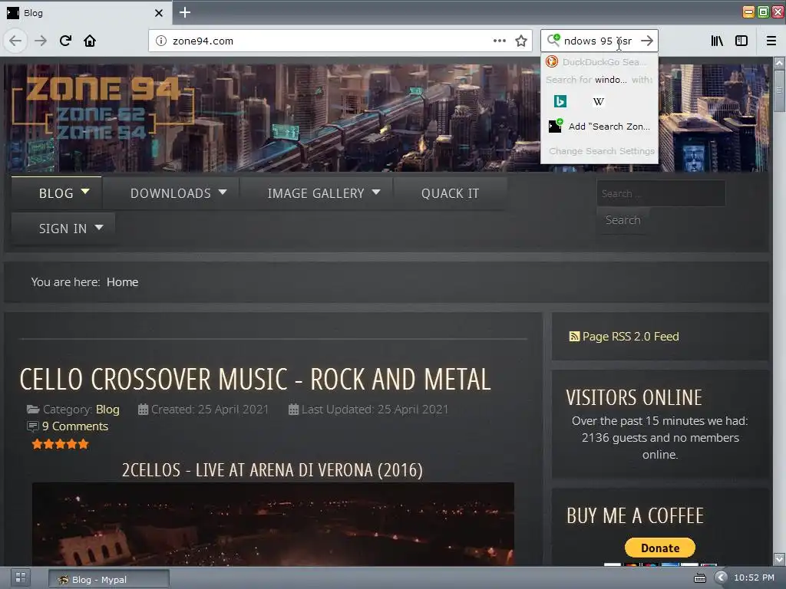786x589 pixels.
Task: Select DuckDuckGo Search suggestion header
Action: click(599, 61)
